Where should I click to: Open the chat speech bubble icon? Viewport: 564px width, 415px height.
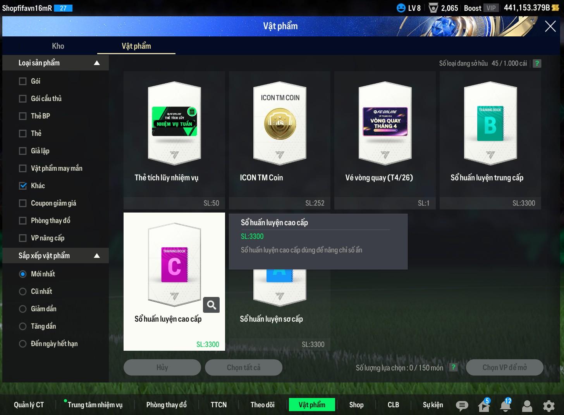coord(461,405)
